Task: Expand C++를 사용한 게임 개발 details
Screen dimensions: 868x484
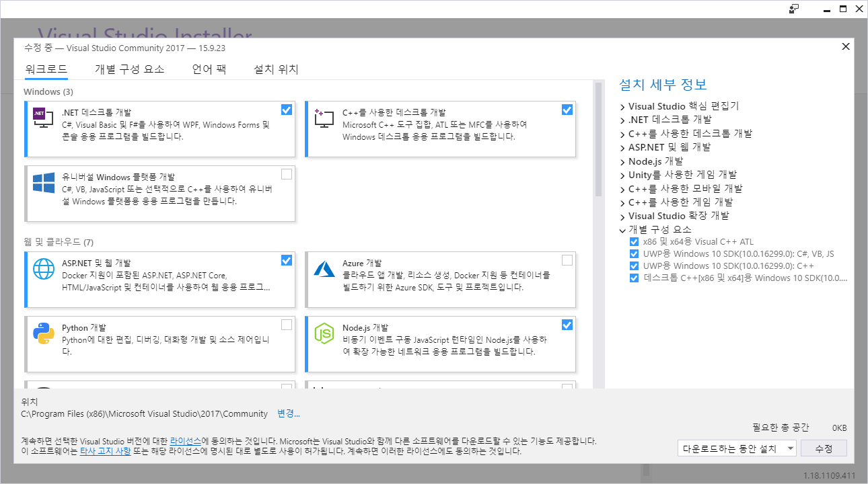Action: tap(622, 202)
